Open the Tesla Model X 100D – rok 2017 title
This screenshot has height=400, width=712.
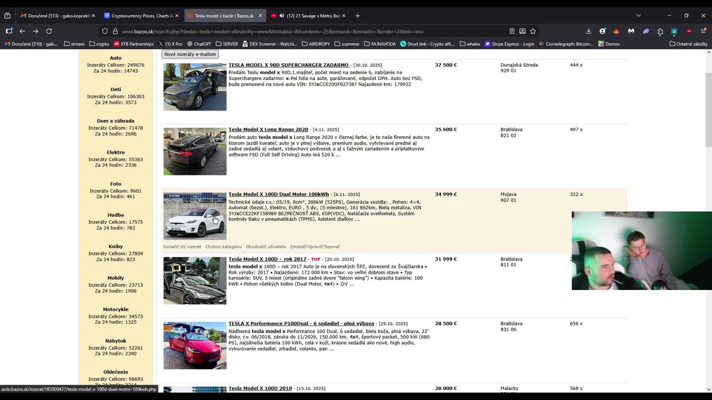268,259
